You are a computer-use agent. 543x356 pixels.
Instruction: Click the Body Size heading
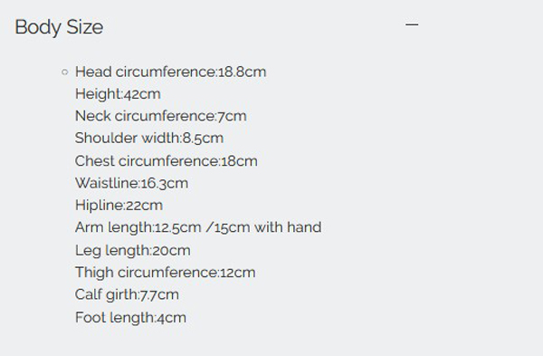point(59,27)
